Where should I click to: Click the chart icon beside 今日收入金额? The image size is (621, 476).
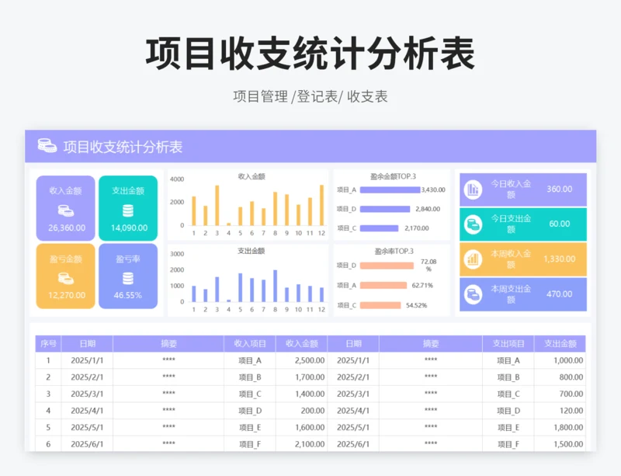[x=473, y=189]
